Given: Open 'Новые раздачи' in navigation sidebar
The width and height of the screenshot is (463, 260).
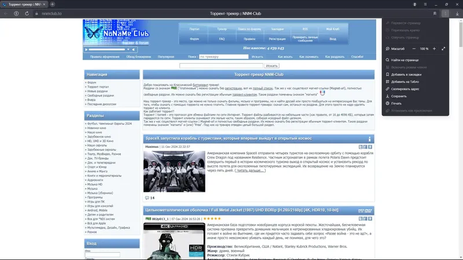Looking at the screenshot, I should pos(97,91).
